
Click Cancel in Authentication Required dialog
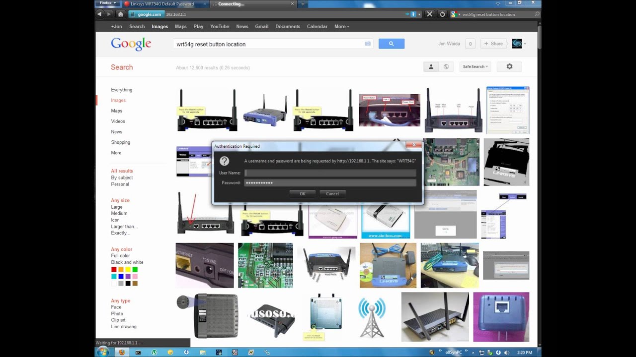(x=332, y=194)
